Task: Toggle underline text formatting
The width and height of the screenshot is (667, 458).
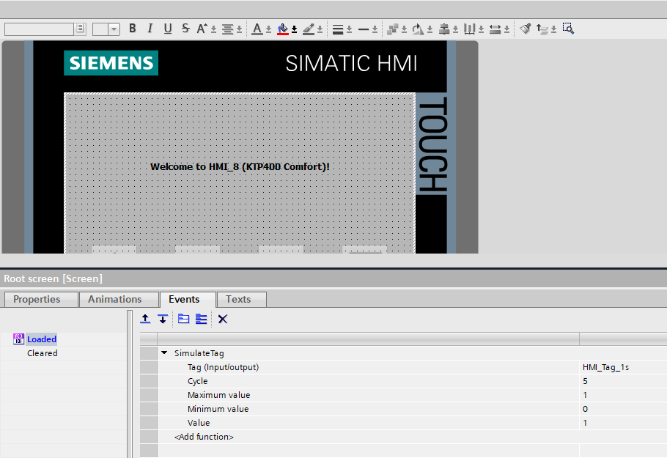Action: 168,29
